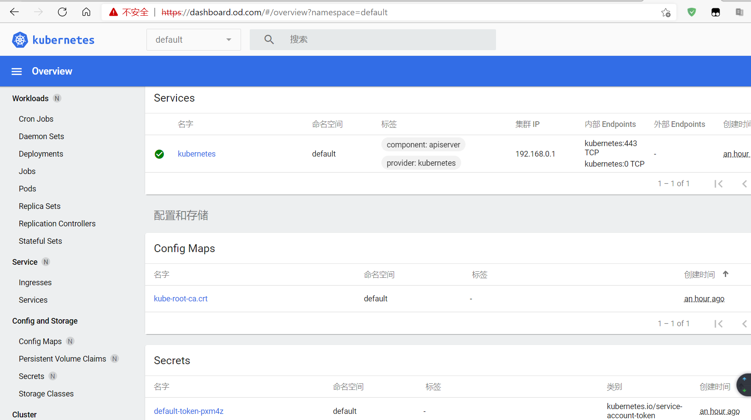Click the Kubernetes logo icon
Image resolution: width=751 pixels, height=420 pixels.
point(20,40)
